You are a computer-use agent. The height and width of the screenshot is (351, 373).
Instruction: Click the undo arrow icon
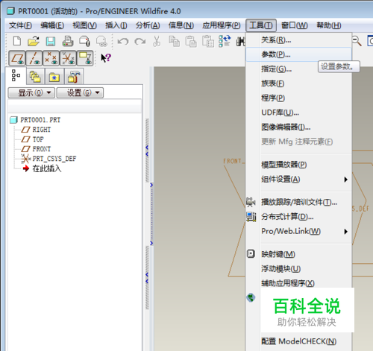123,41
